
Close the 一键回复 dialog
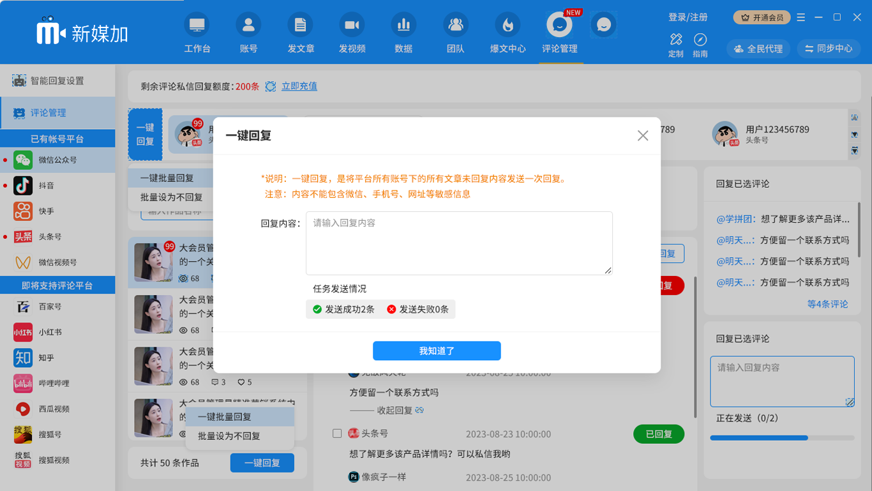[643, 135]
